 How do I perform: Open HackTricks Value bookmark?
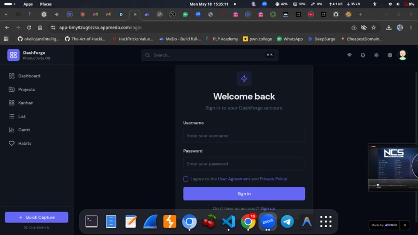point(132,39)
